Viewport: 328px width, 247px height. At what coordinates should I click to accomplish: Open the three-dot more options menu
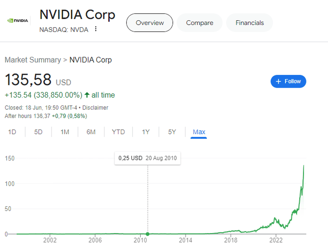(96, 29)
